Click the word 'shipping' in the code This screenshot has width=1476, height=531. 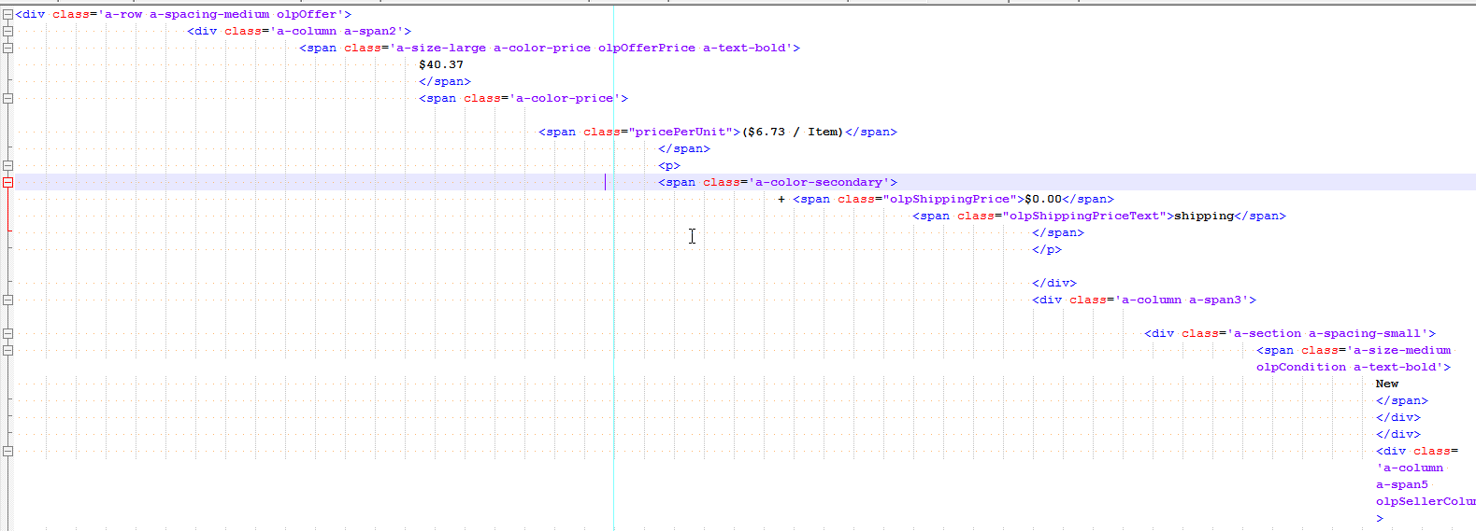[1204, 216]
